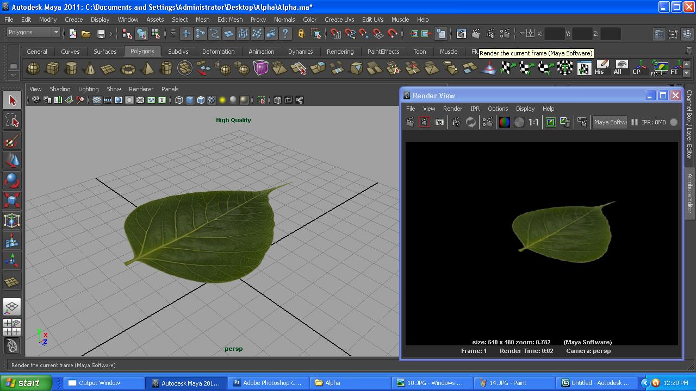Click the 1:1 display real size icon

pos(533,122)
